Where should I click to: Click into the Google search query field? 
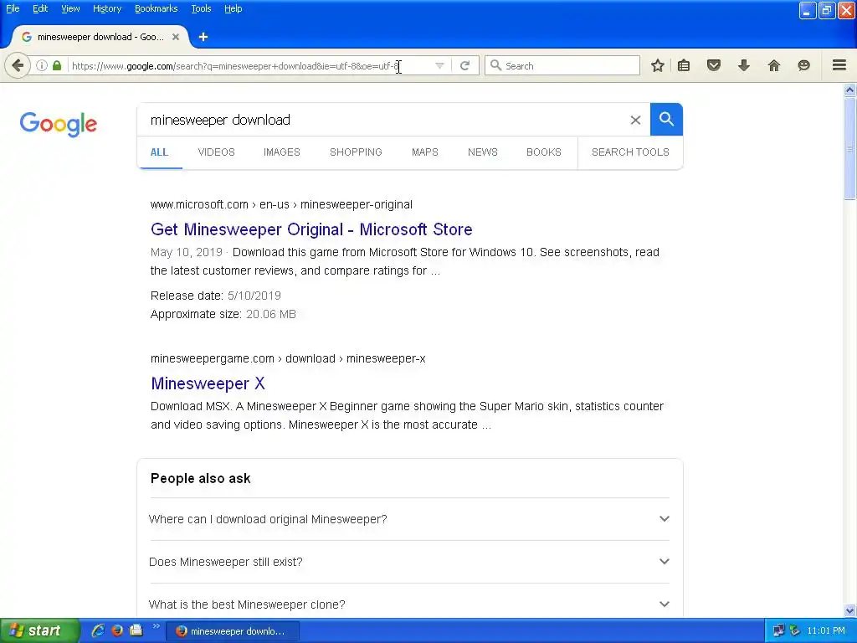[382, 120]
